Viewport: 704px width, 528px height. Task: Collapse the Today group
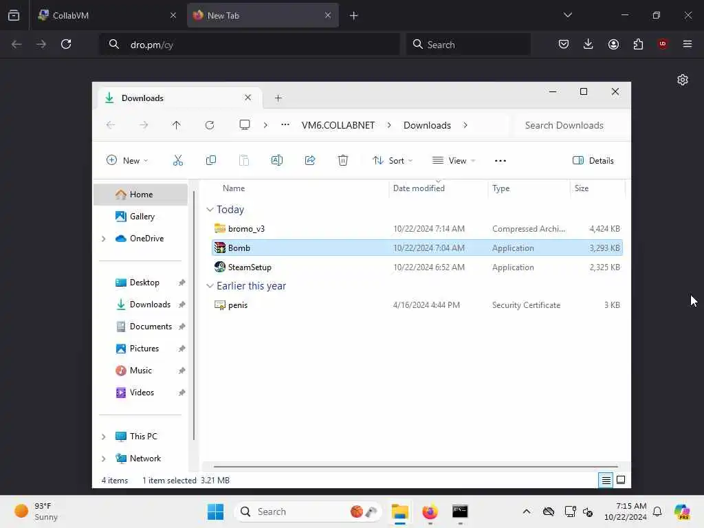tap(210, 209)
